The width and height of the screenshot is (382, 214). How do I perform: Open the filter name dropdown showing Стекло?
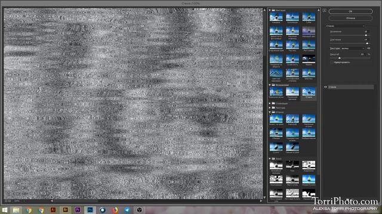click(x=346, y=26)
